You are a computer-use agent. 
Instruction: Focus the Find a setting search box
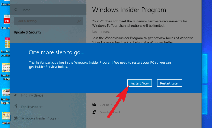click(48, 21)
